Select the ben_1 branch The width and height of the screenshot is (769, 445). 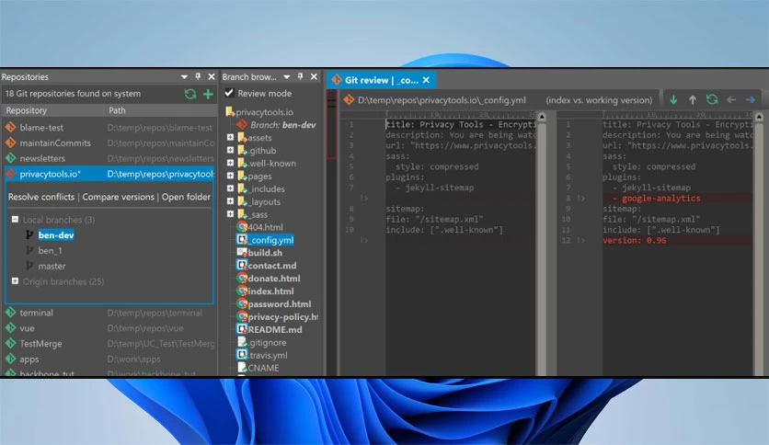tap(50, 251)
